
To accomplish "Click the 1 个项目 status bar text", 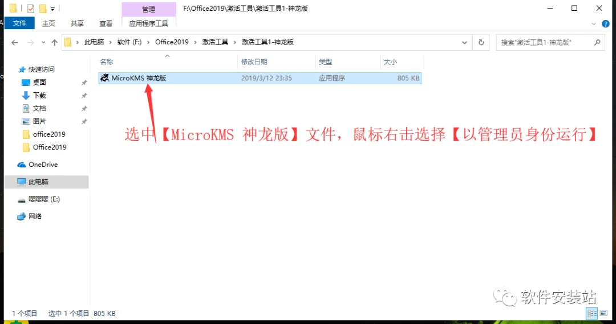I will [x=25, y=313].
